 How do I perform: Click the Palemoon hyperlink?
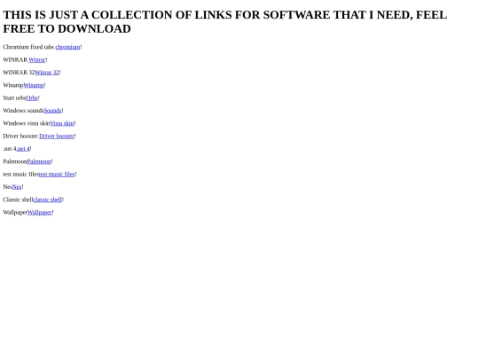point(39,161)
